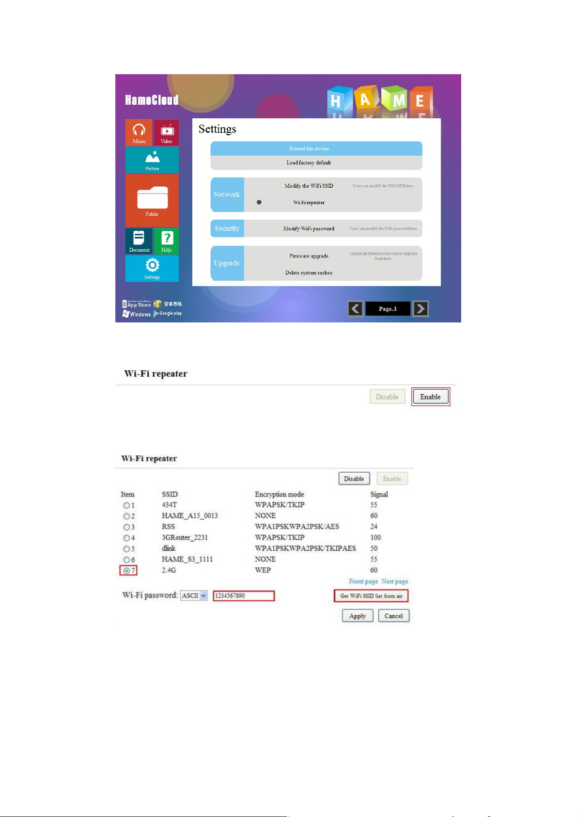Open the Picture tile

(x=152, y=160)
